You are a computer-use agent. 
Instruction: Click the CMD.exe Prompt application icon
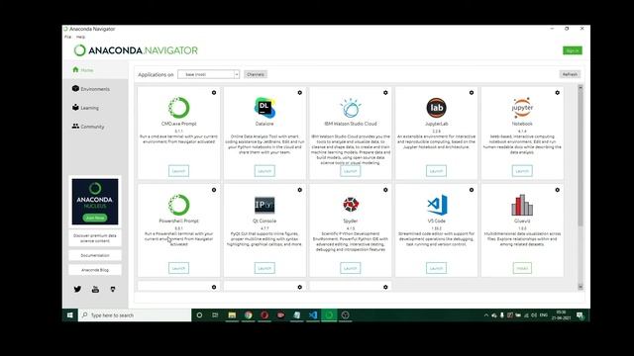click(178, 108)
